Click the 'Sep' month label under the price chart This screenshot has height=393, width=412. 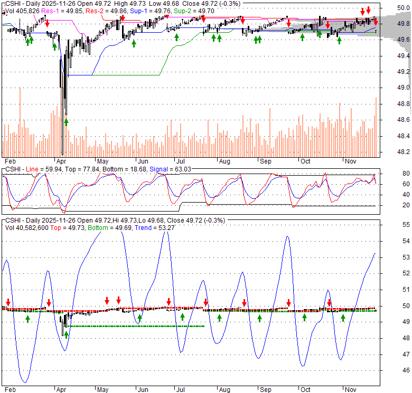tap(265, 161)
